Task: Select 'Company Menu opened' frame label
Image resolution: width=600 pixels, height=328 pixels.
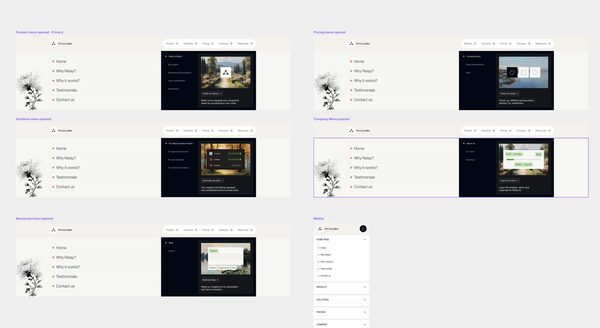Action: click(331, 119)
